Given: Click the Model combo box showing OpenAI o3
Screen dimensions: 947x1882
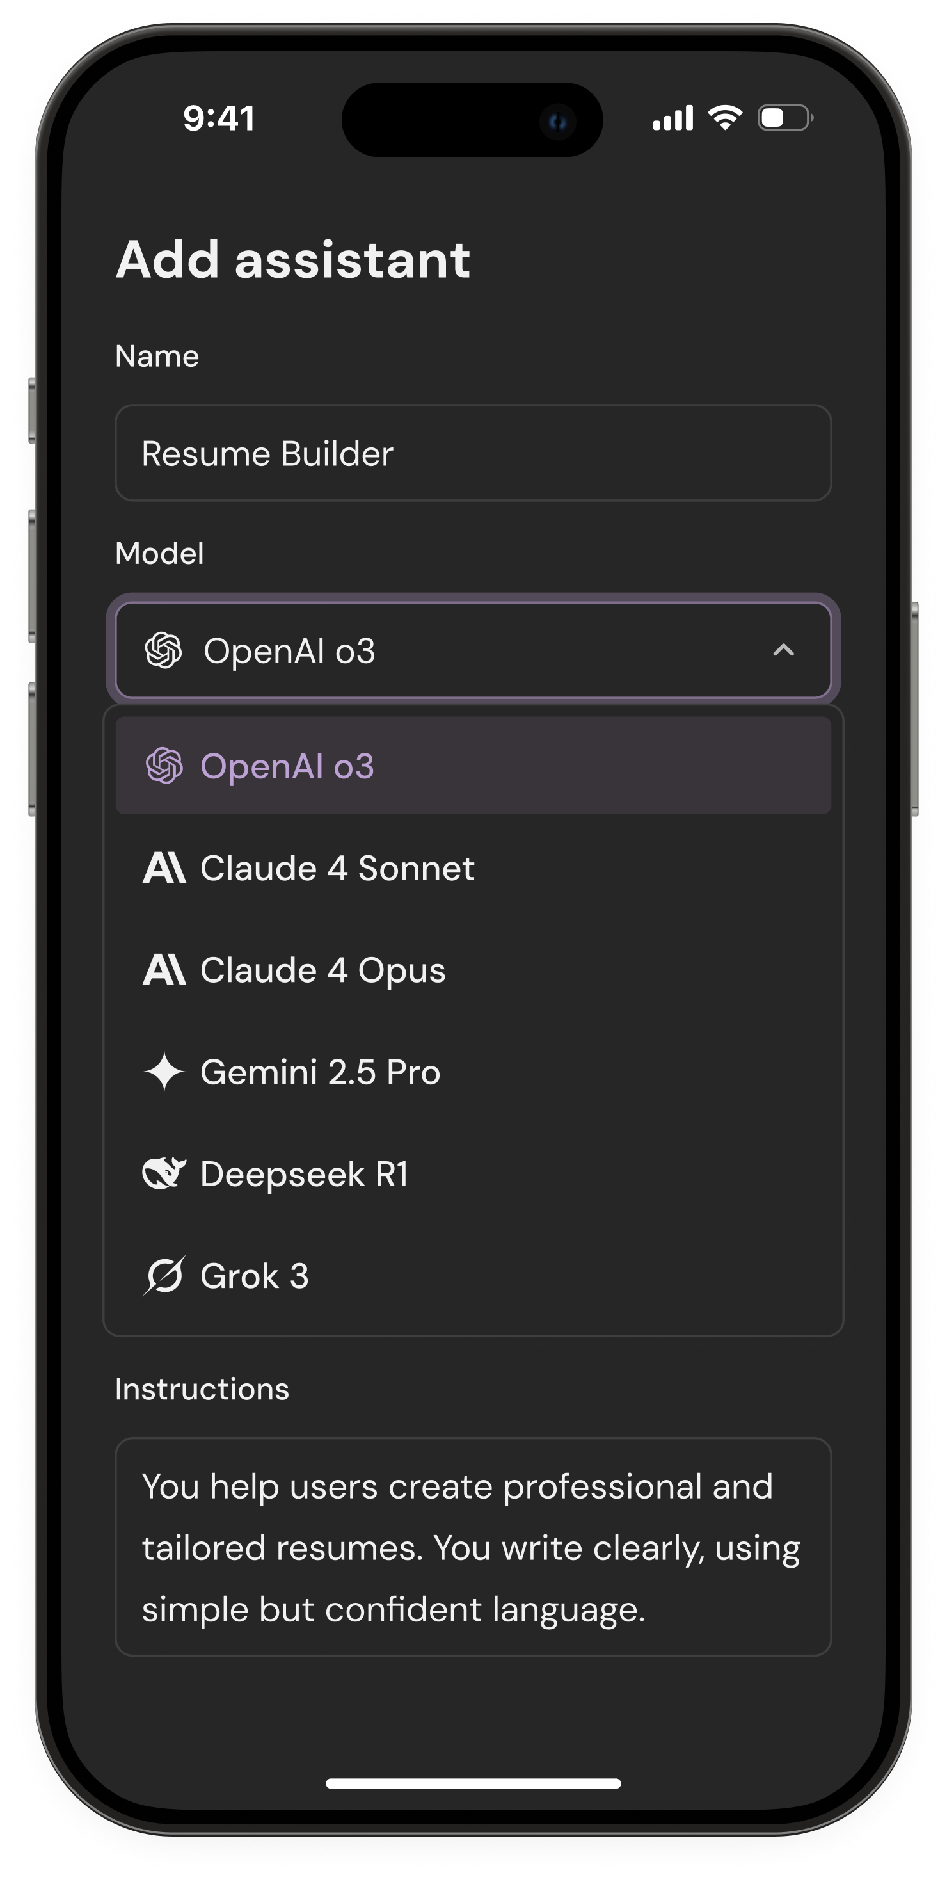Looking at the screenshot, I should click(x=473, y=650).
